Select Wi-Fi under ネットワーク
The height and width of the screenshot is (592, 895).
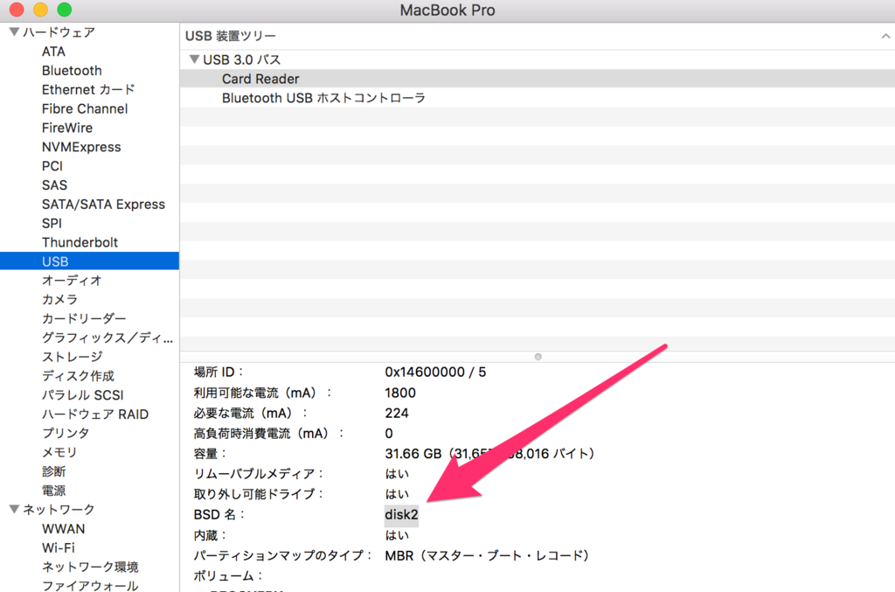[59, 548]
